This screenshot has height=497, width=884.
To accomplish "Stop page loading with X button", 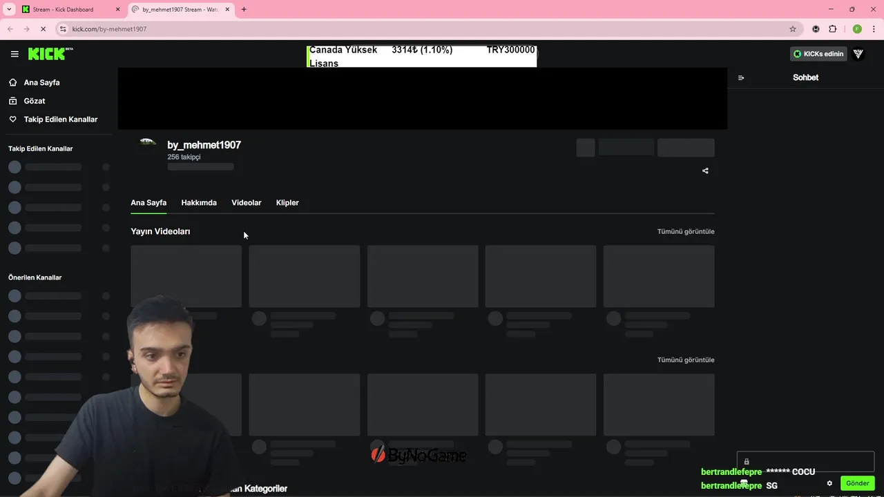I will tap(43, 29).
